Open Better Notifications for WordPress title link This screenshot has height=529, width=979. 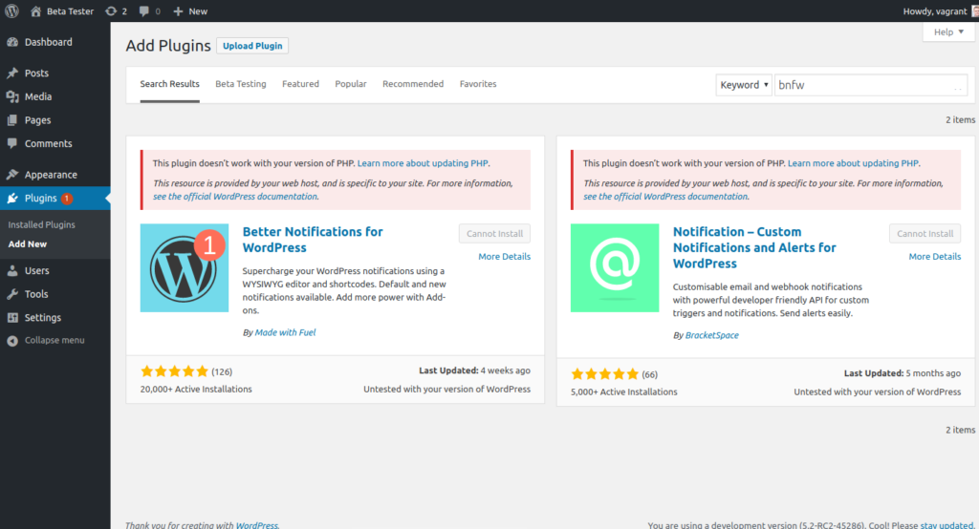click(313, 240)
